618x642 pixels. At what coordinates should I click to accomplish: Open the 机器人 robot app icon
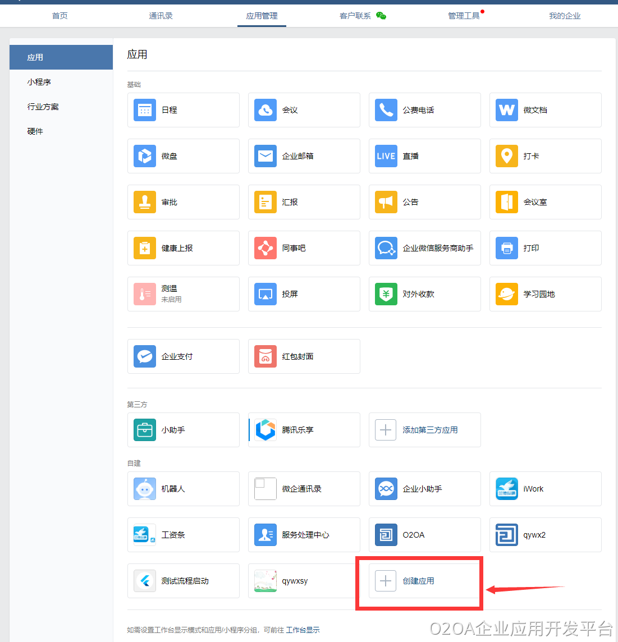coord(145,489)
